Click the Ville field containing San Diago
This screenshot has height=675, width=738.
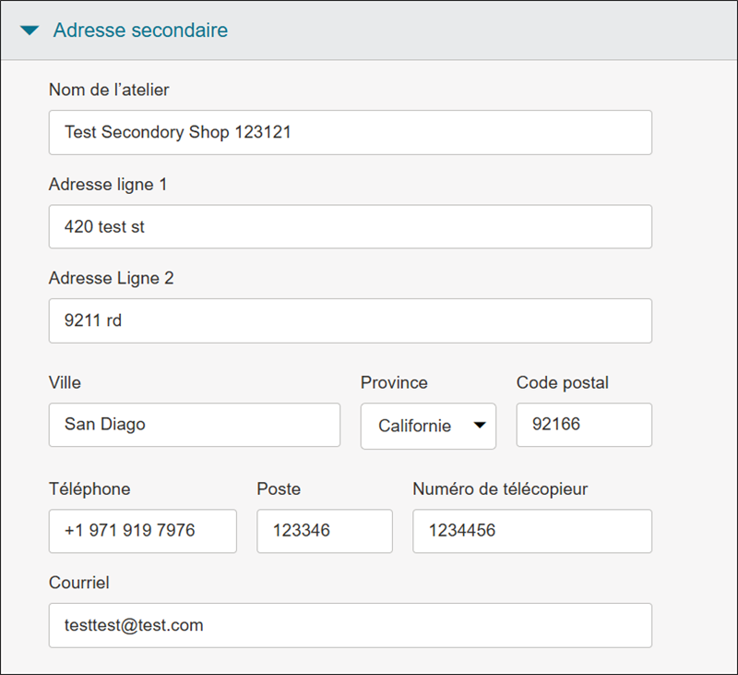(x=194, y=425)
